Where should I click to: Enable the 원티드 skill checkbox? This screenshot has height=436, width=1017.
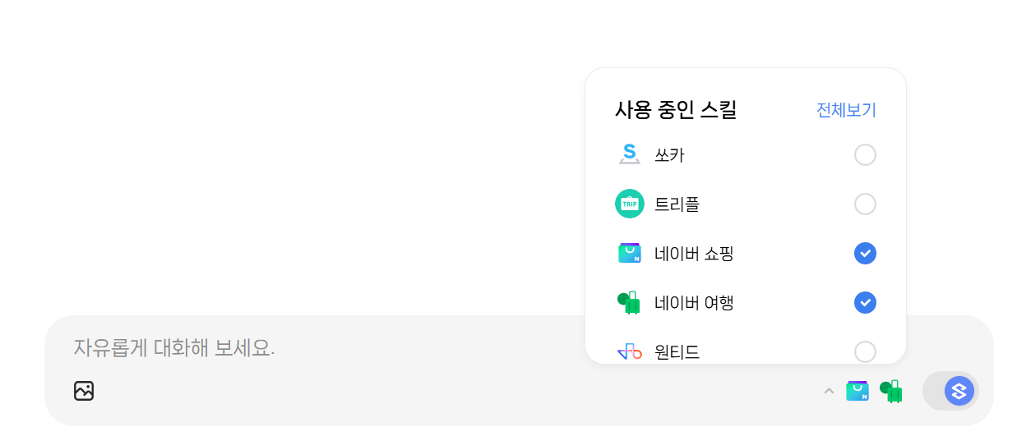865,351
